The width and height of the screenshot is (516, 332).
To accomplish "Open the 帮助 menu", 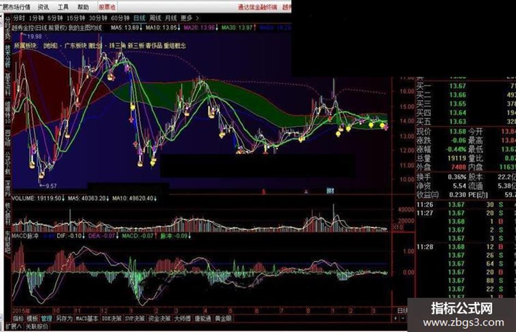I will click(83, 7).
